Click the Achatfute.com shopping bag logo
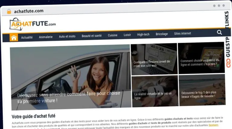 [x=33, y=24]
